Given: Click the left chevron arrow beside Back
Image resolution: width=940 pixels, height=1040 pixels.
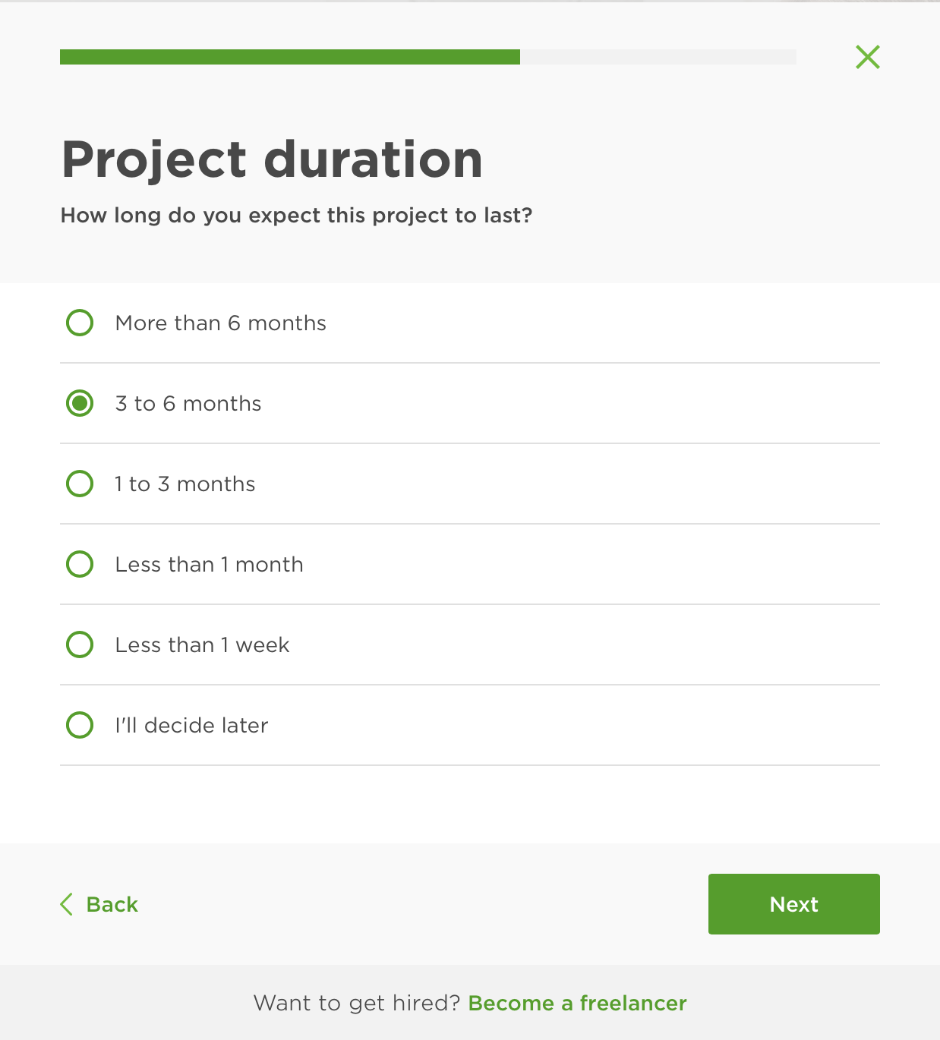Looking at the screenshot, I should [67, 904].
